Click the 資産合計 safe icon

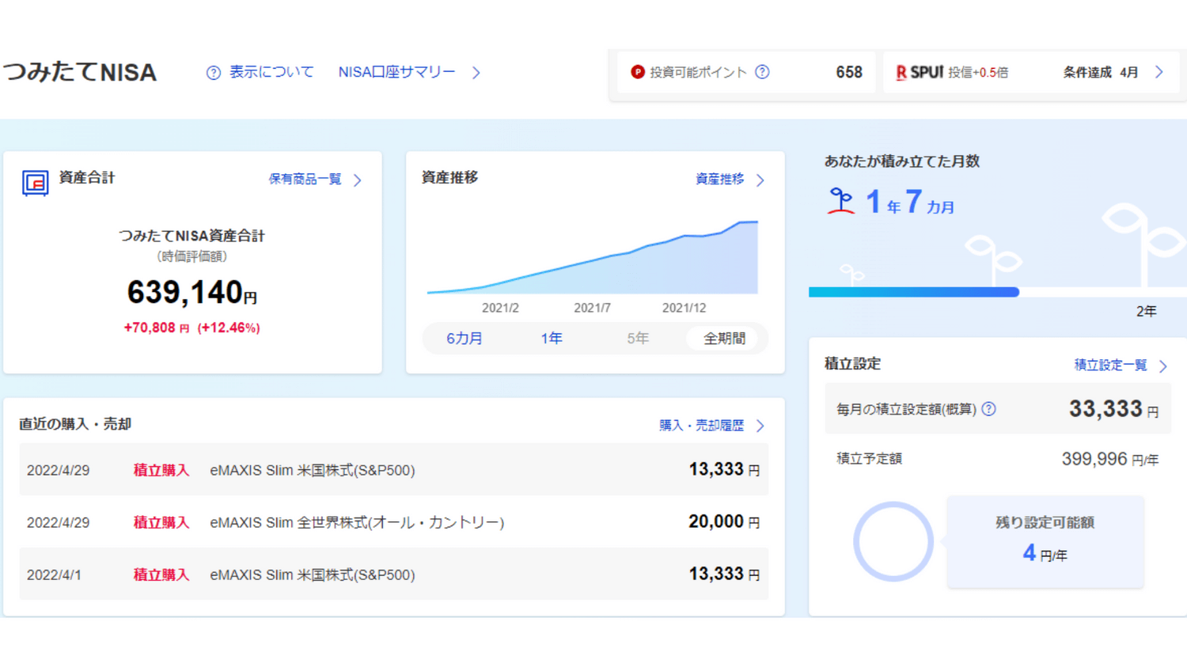tap(35, 182)
